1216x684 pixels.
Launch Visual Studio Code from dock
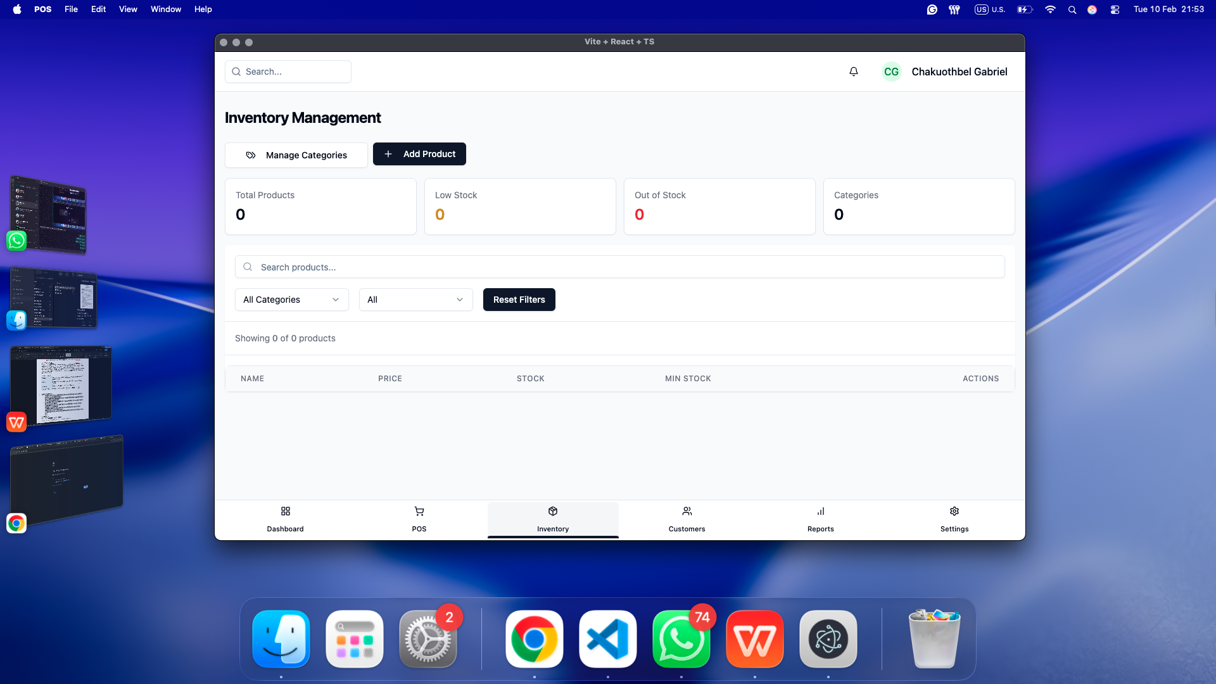point(607,639)
